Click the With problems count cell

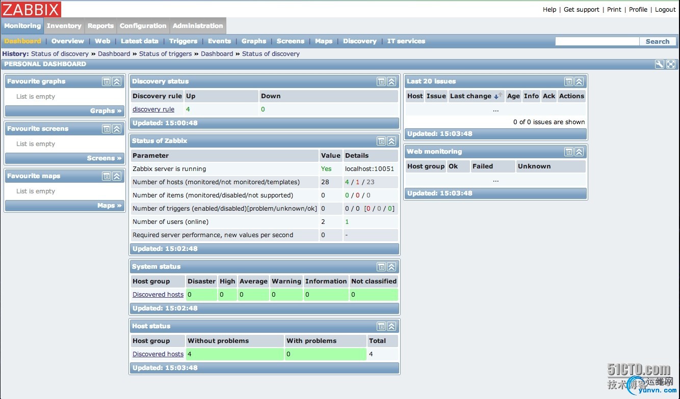click(325, 354)
